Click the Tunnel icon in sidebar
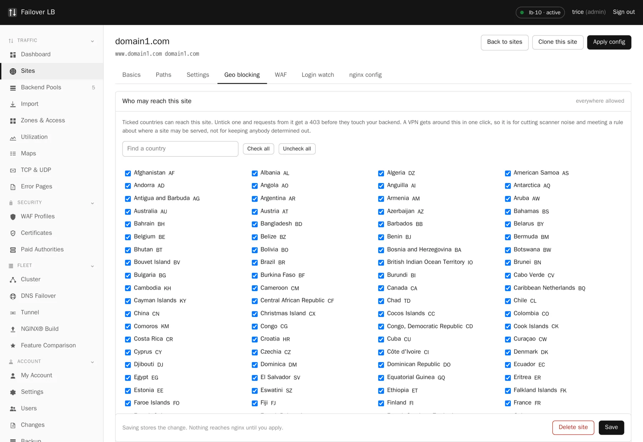 pos(13,313)
